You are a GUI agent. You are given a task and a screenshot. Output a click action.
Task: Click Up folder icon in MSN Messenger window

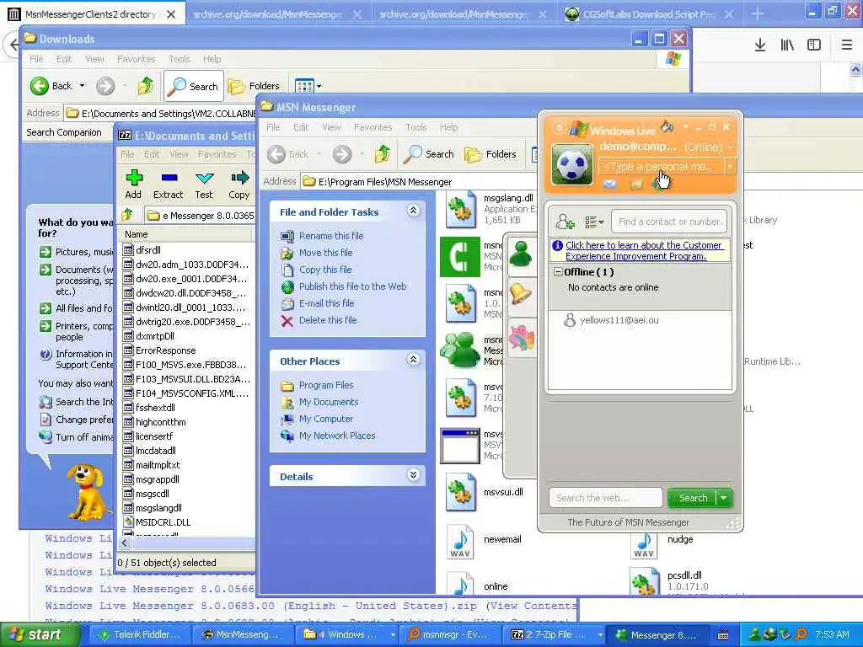(383, 154)
